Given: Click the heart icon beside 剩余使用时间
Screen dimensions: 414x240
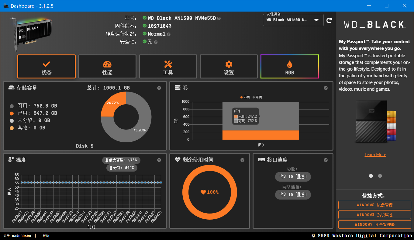Looking at the screenshot, I should tap(178, 160).
